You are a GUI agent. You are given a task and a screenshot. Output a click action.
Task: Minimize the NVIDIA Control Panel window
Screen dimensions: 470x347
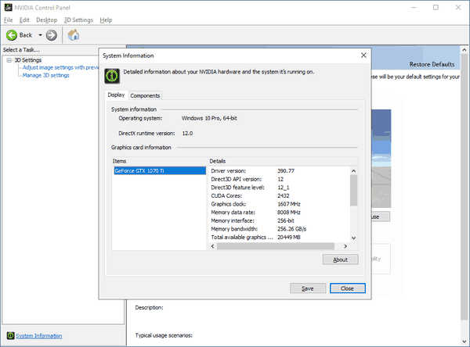tap(414, 8)
